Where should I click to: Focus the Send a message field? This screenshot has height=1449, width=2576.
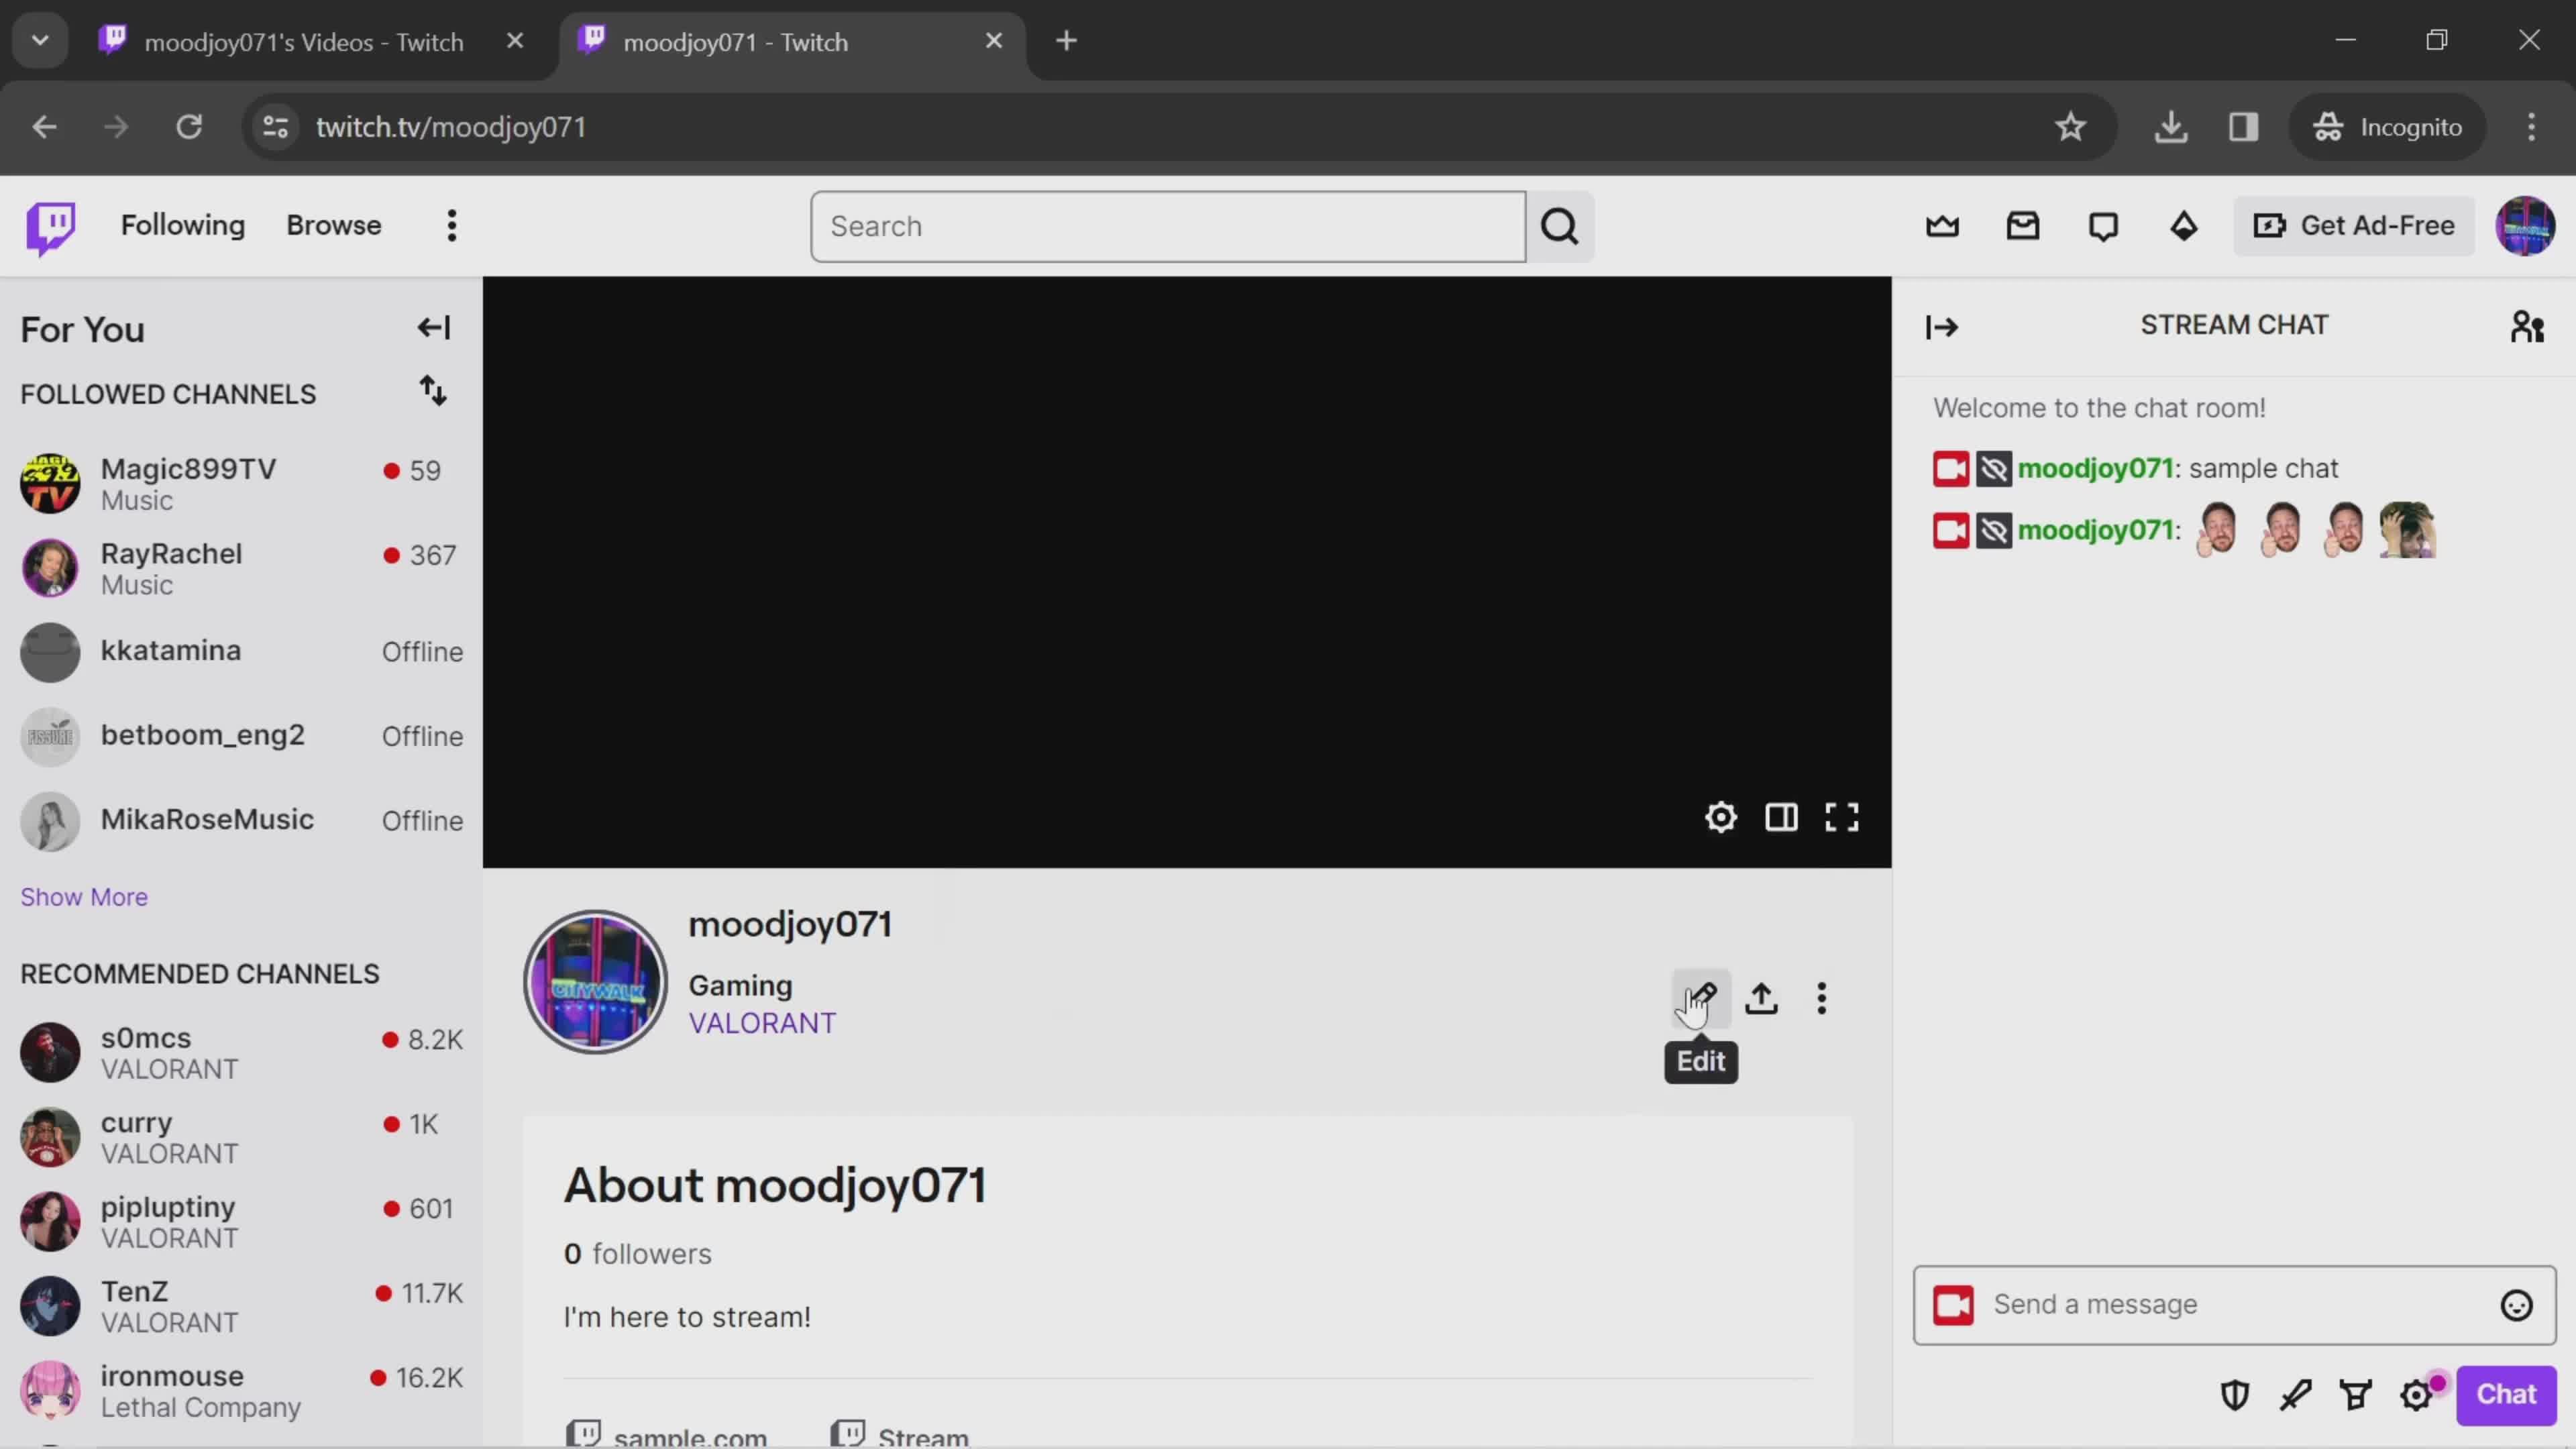coord(2234,1305)
